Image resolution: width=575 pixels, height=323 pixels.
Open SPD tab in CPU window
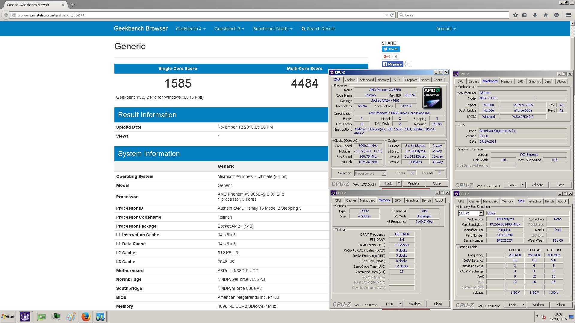pos(397,80)
